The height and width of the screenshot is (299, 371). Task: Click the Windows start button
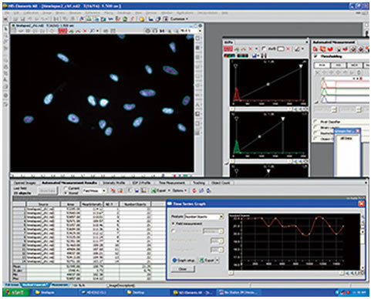tap(16, 292)
